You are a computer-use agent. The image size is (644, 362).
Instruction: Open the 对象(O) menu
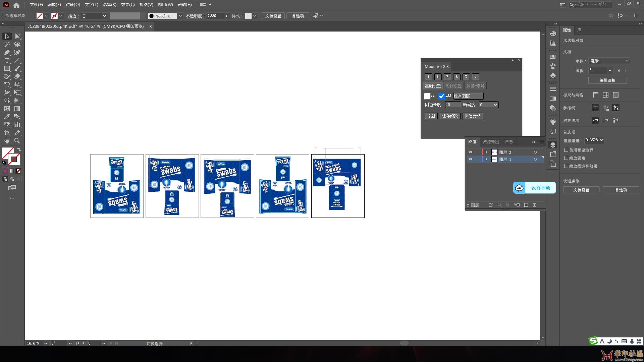(x=73, y=5)
